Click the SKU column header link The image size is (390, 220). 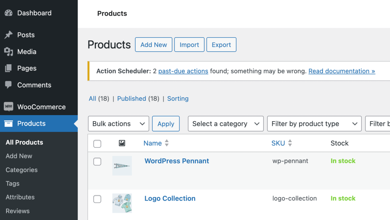coord(278,143)
